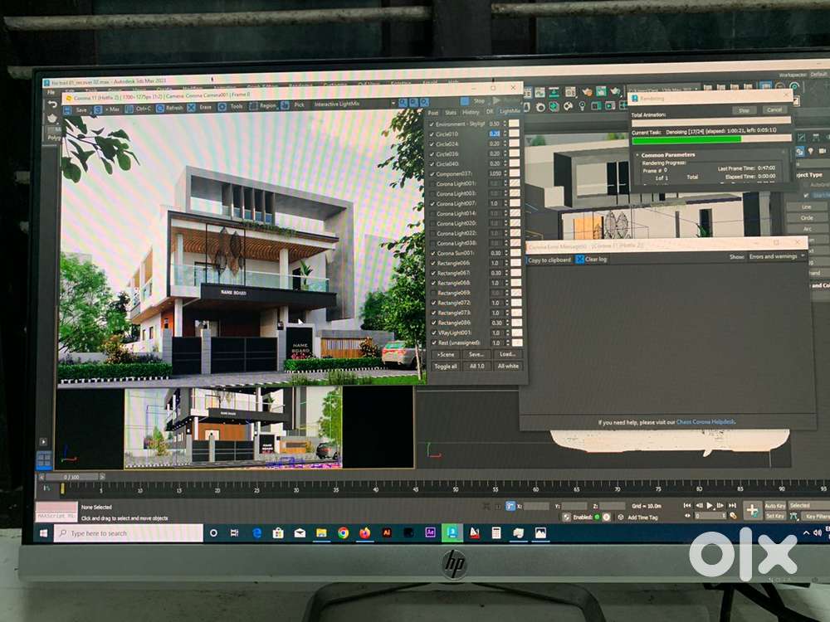Switch to the Stats tab
This screenshot has width=830, height=622.
(x=451, y=112)
